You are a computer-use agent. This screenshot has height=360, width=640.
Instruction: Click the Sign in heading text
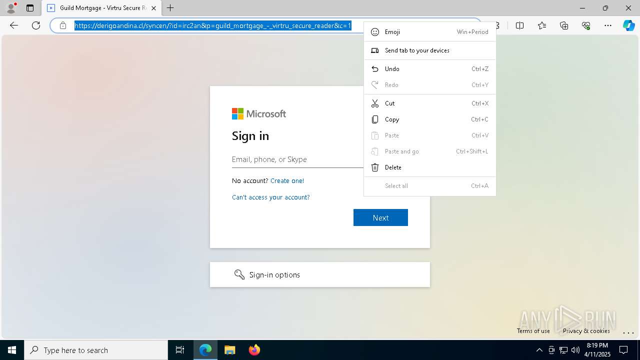[250, 136]
